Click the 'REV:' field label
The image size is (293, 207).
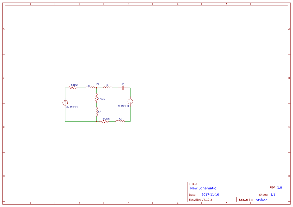[272, 187]
